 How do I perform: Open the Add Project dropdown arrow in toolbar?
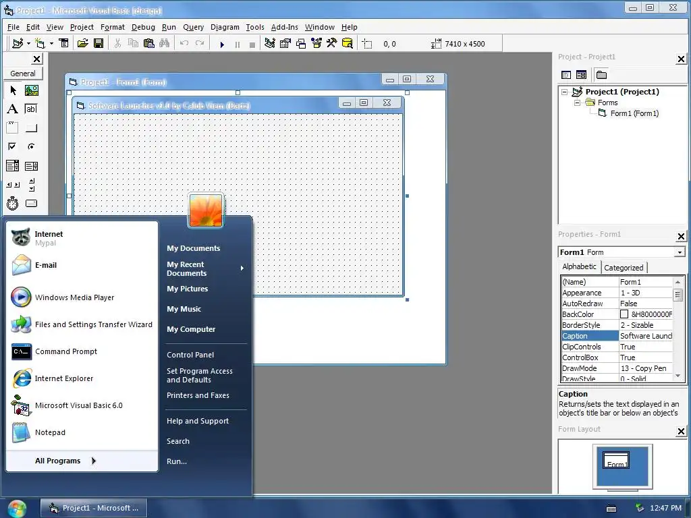[28, 44]
